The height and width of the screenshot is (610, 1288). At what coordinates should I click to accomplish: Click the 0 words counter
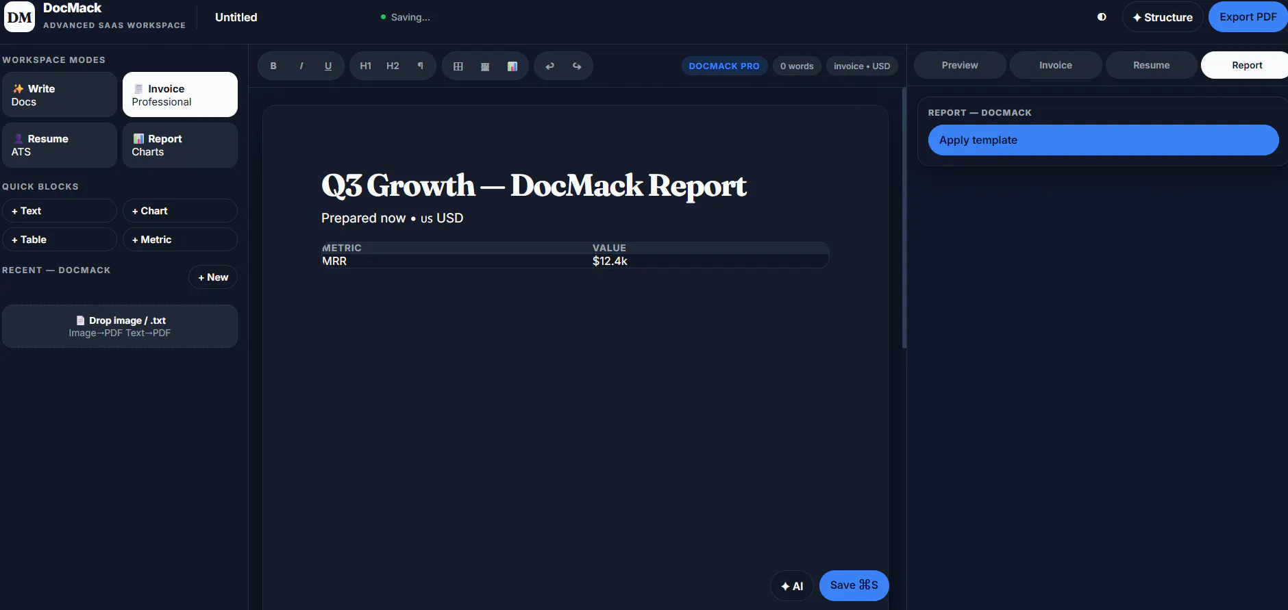coord(797,66)
